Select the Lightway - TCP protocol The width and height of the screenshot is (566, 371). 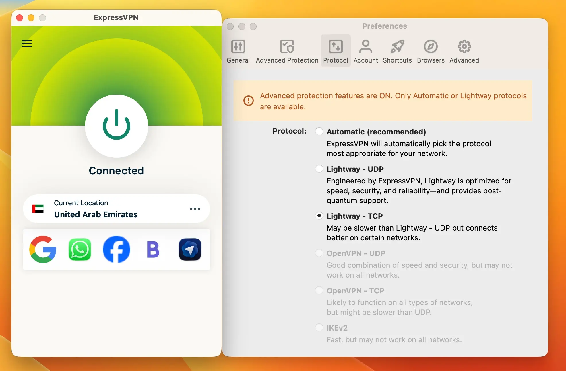coord(319,216)
